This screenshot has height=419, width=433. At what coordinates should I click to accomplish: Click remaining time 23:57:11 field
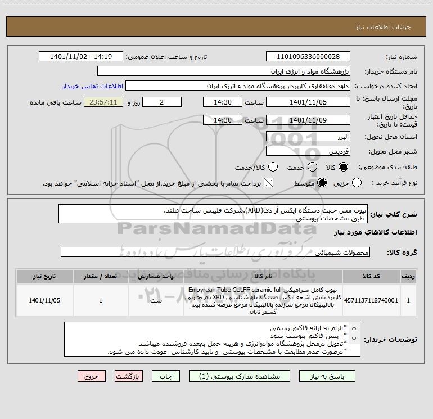tap(103, 102)
